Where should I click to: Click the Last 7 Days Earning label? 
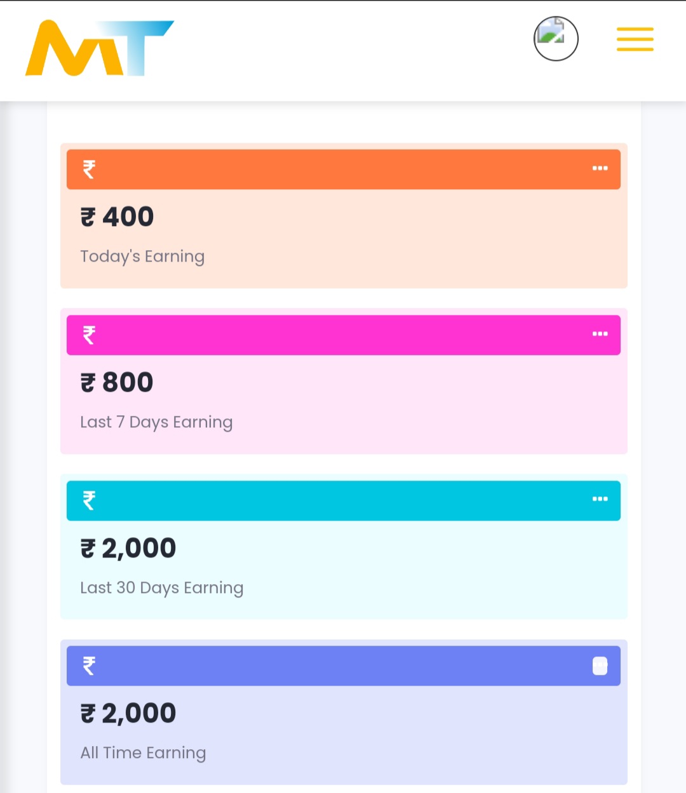156,422
